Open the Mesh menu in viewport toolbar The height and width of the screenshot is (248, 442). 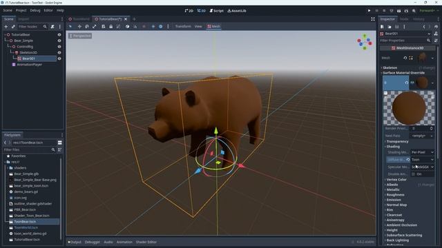tap(213, 26)
